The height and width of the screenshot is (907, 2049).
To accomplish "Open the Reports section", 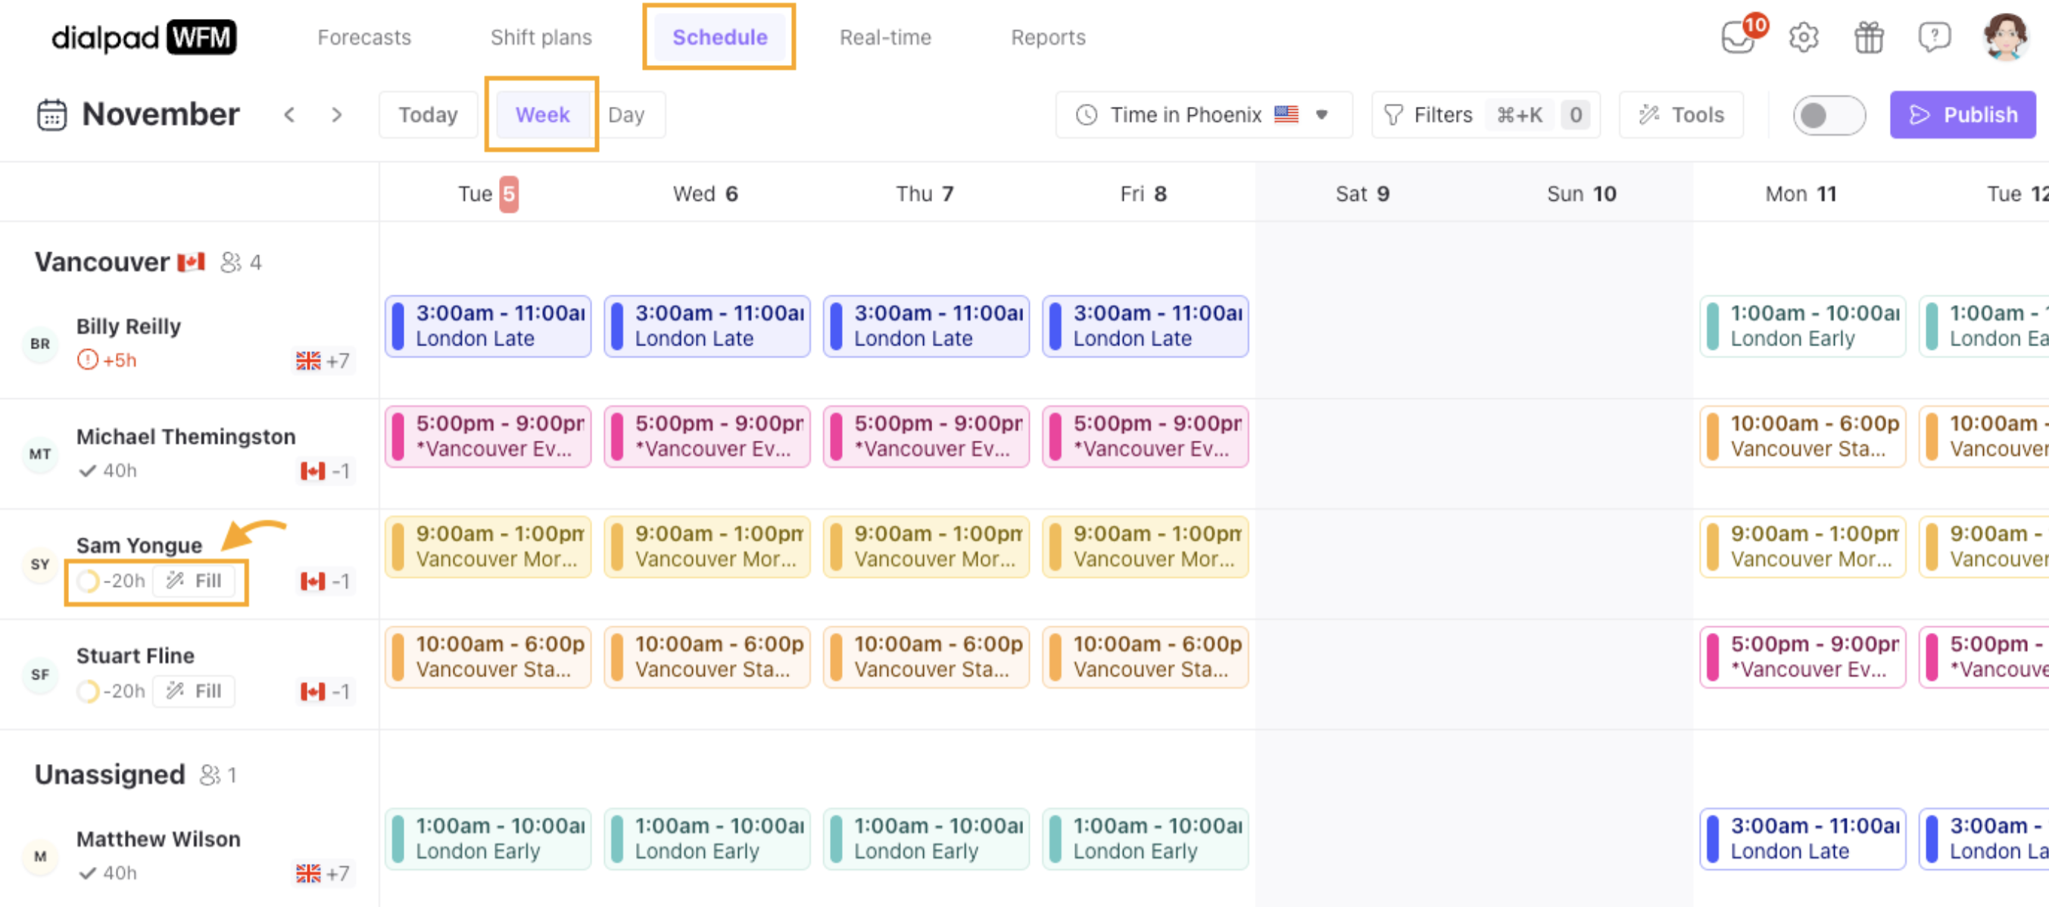I will (x=1047, y=36).
